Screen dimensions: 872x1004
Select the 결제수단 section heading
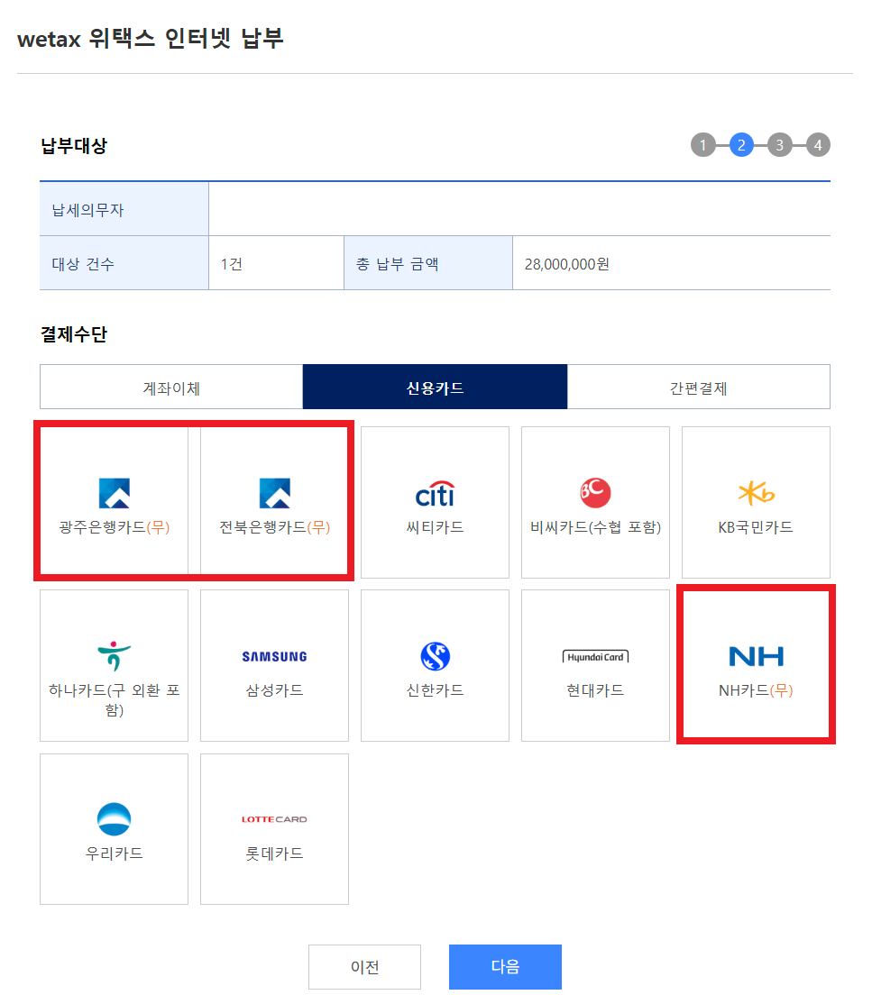pos(74,333)
